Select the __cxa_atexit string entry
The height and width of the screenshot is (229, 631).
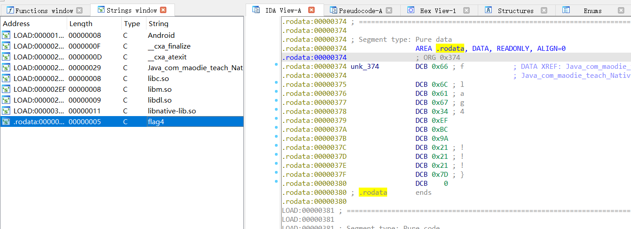pos(122,57)
